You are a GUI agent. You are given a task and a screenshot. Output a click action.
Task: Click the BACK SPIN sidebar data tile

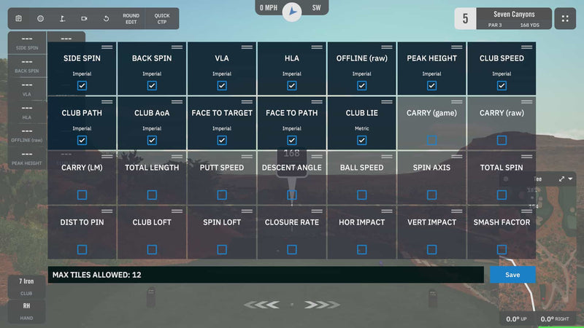coord(27,66)
